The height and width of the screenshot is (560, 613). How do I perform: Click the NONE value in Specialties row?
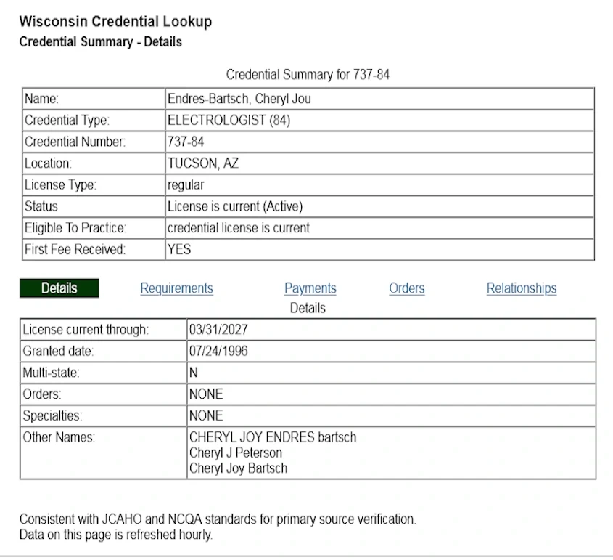[205, 416]
